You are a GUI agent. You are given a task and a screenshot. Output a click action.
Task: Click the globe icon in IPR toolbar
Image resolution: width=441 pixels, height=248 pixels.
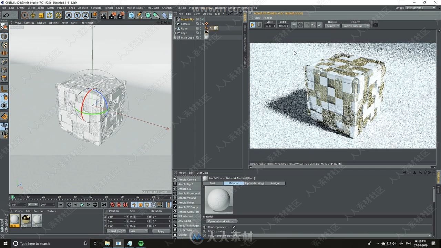click(x=300, y=25)
